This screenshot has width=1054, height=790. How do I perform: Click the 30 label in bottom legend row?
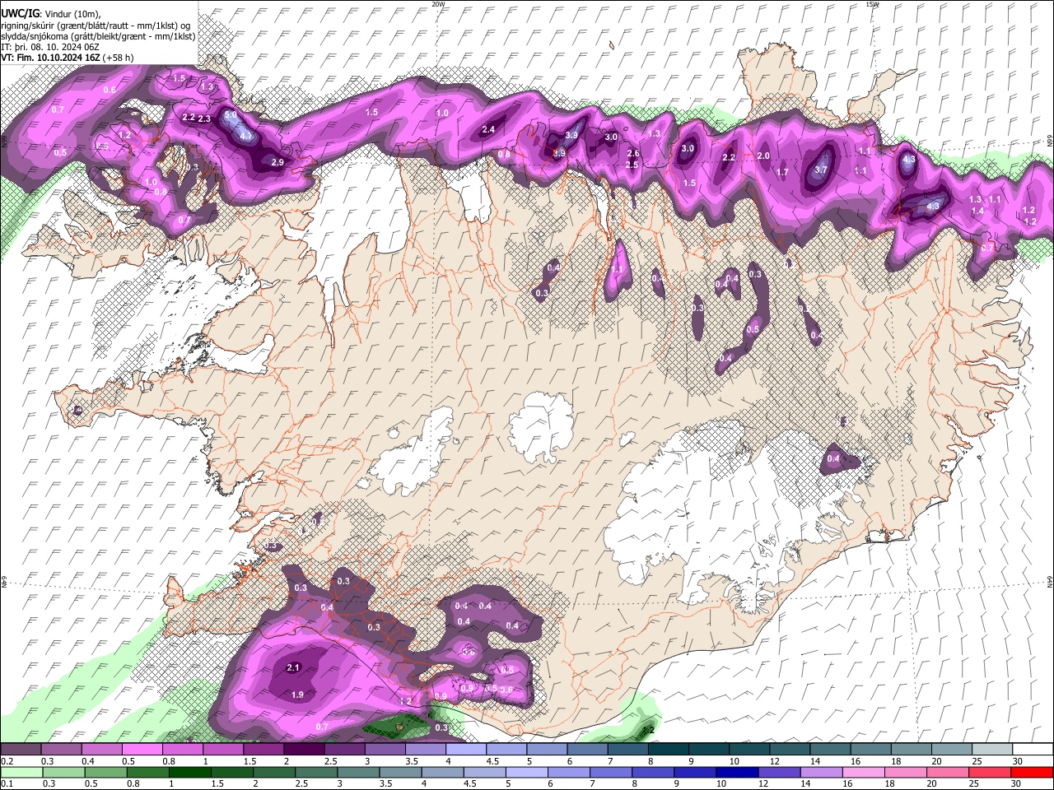(x=1017, y=784)
